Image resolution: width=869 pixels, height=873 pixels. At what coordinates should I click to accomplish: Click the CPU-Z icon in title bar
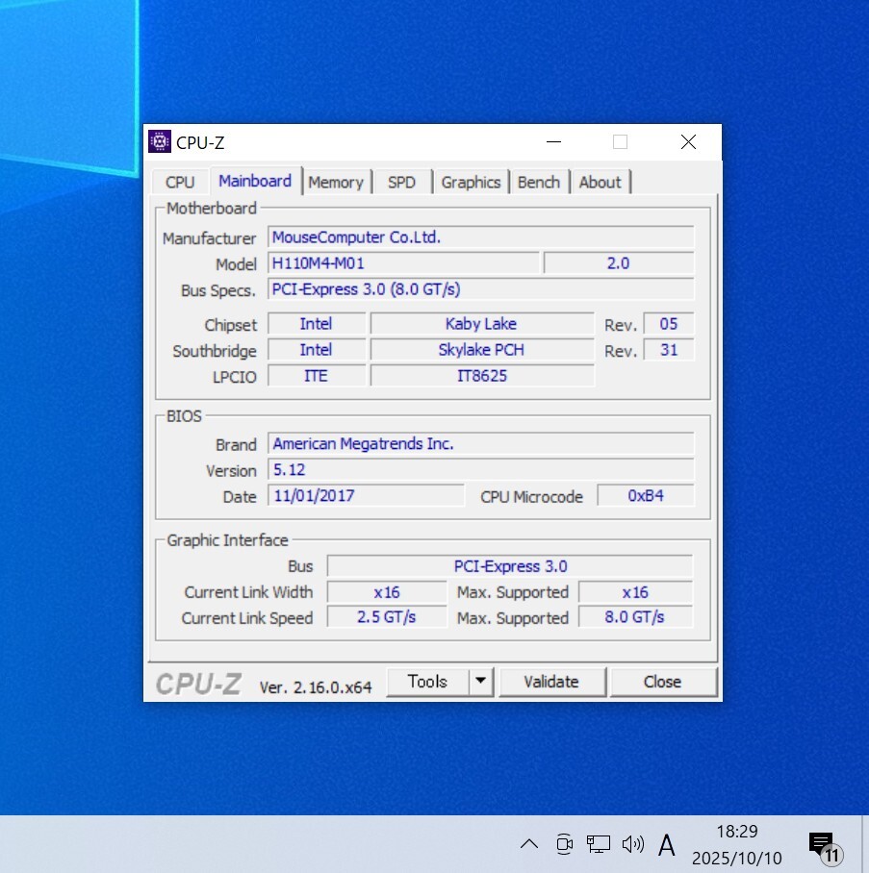(x=160, y=142)
